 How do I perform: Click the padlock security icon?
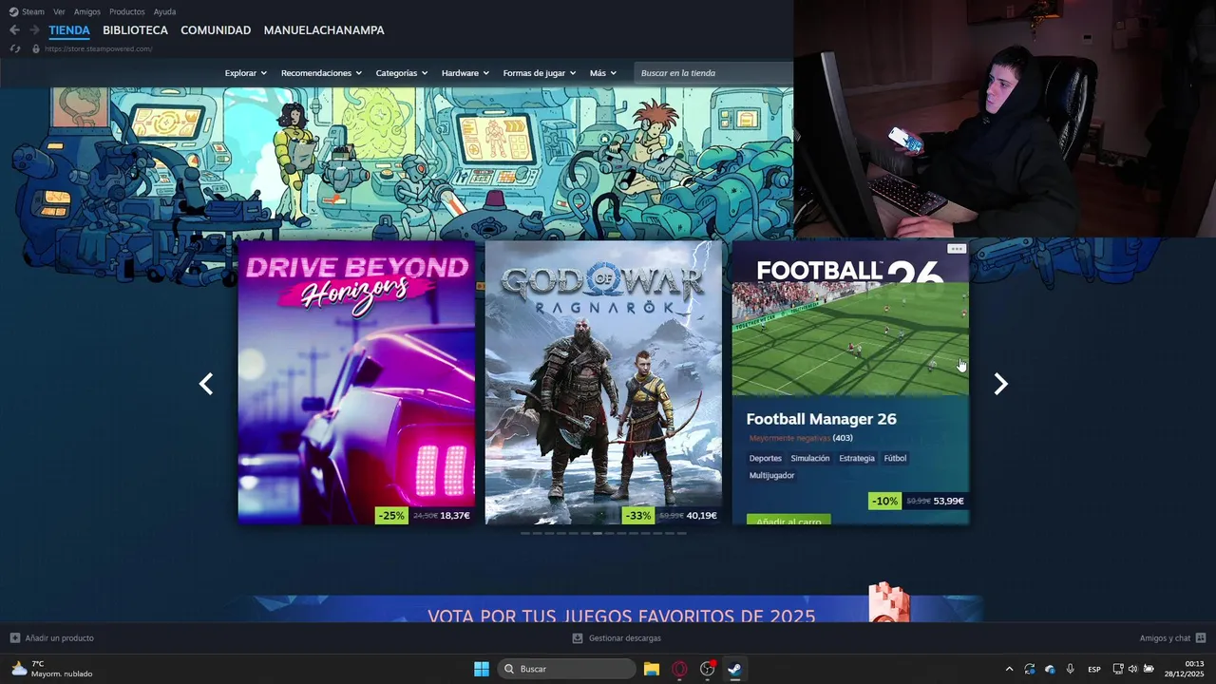click(36, 48)
